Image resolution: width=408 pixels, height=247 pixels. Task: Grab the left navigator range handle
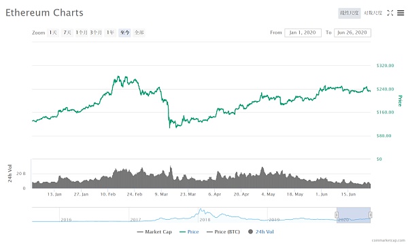(337, 215)
